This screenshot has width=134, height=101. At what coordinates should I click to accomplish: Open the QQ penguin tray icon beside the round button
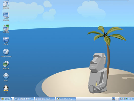(x=121, y=99)
